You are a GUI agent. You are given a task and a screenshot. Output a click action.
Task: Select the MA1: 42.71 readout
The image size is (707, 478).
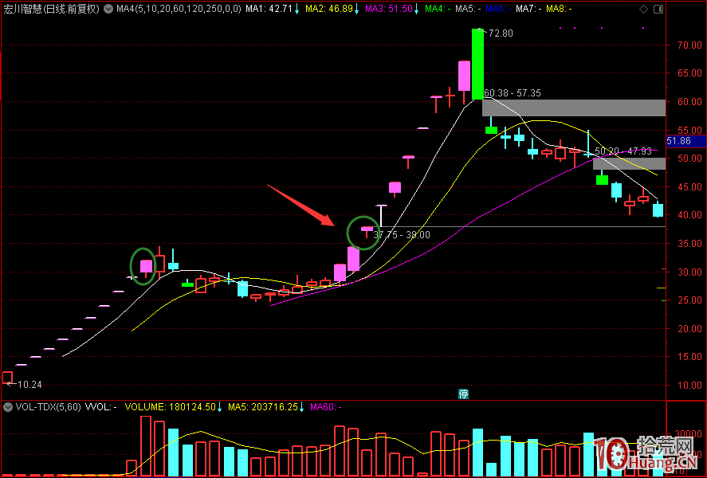[x=269, y=9]
